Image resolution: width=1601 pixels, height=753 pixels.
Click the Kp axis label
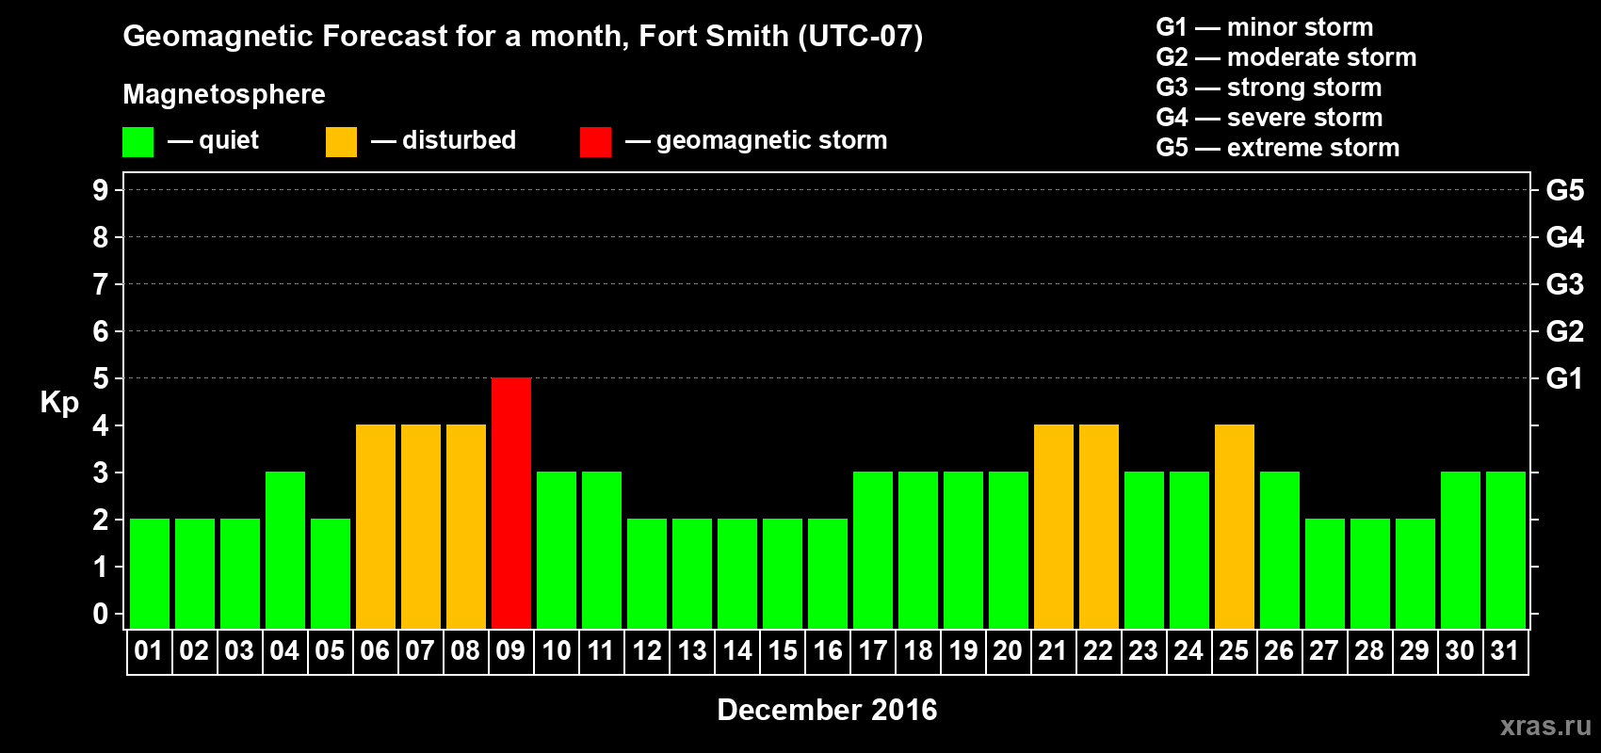(x=59, y=403)
